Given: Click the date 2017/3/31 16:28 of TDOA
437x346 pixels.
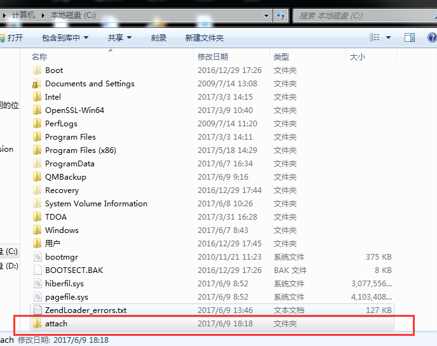Looking at the screenshot, I should (x=227, y=216).
